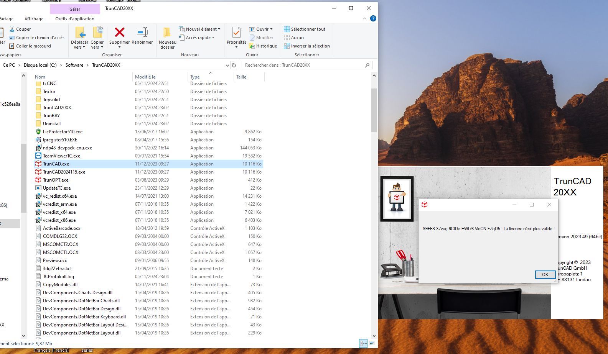Click the refresh button beside address bar
Viewport: 608px width, 354px height.
(234, 65)
